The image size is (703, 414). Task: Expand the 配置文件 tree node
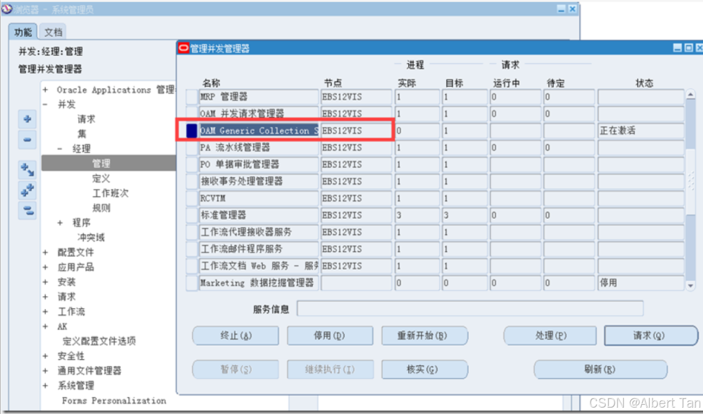click(x=45, y=252)
